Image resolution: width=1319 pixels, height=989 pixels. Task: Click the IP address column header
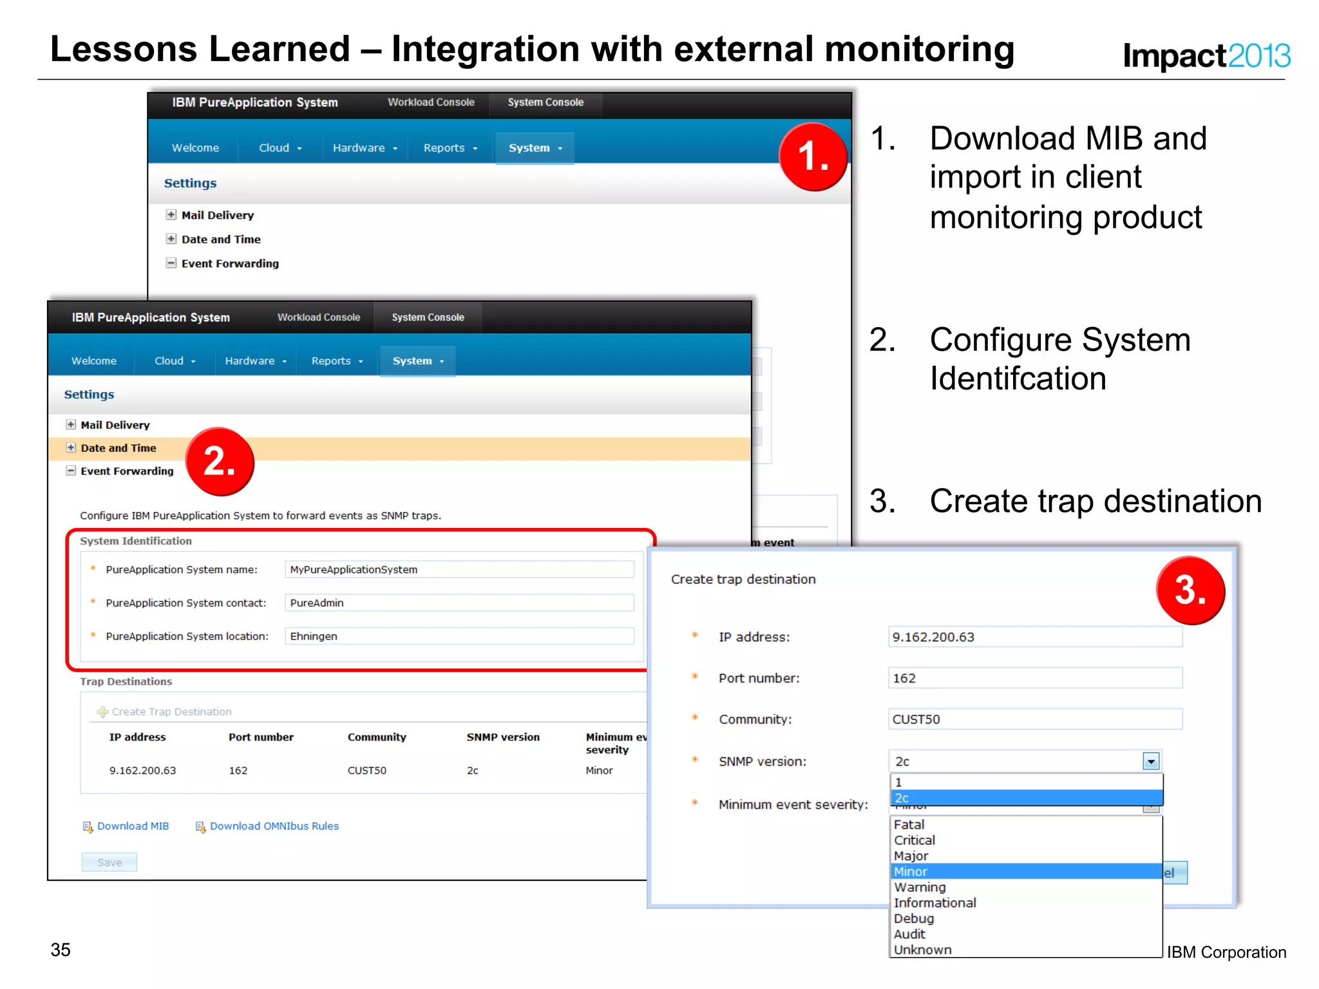pyautogui.click(x=137, y=737)
